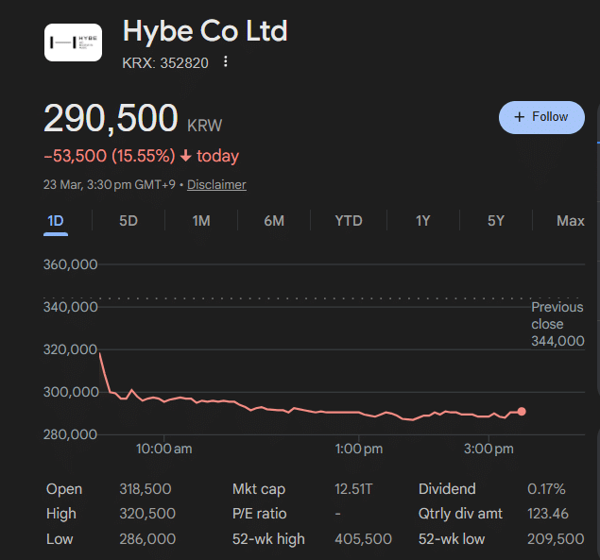Click the current price dot on chart
This screenshot has height=560, width=600.
tap(522, 412)
